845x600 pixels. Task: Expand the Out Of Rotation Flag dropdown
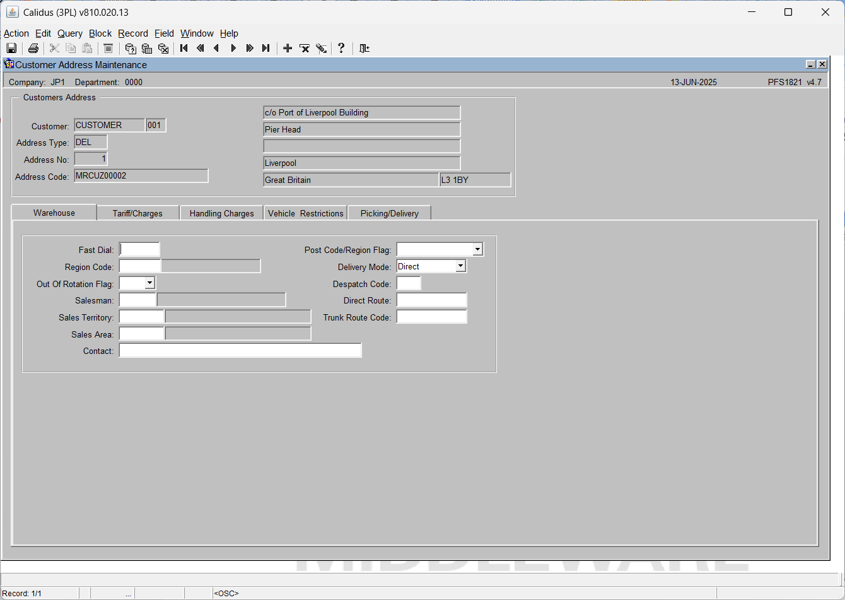pyautogui.click(x=149, y=284)
